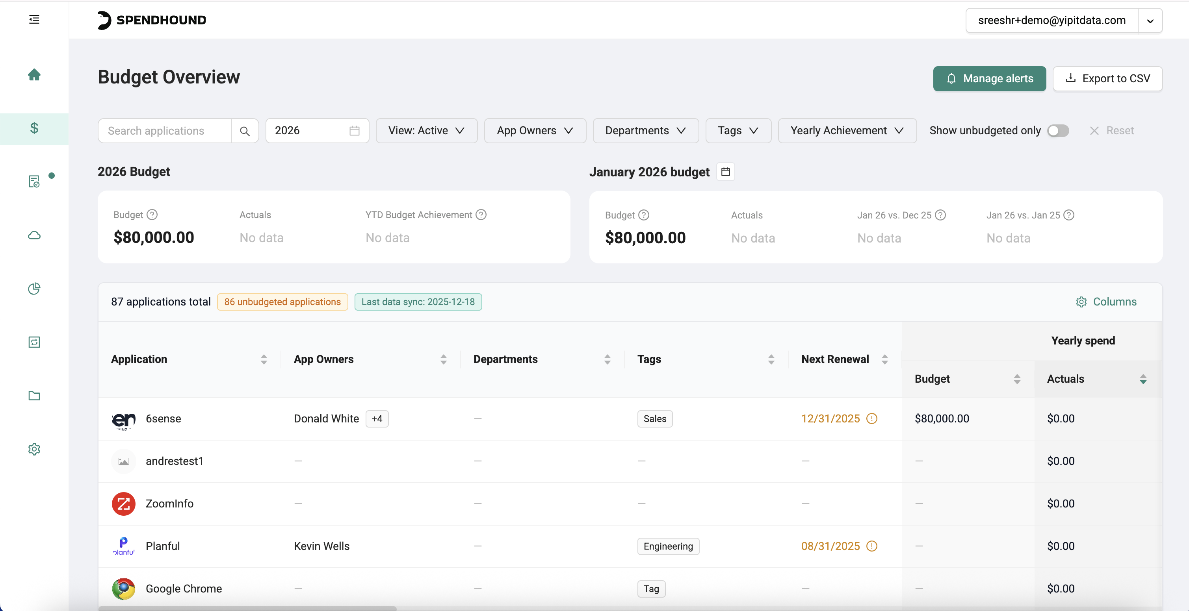
Task: Toggle Show unbudgeted only switch
Action: (1057, 131)
